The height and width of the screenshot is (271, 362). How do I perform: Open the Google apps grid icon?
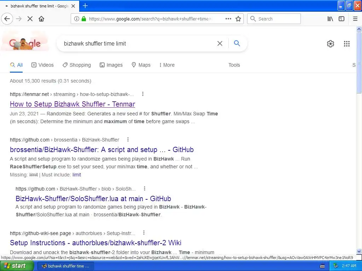pyautogui.click(x=346, y=43)
